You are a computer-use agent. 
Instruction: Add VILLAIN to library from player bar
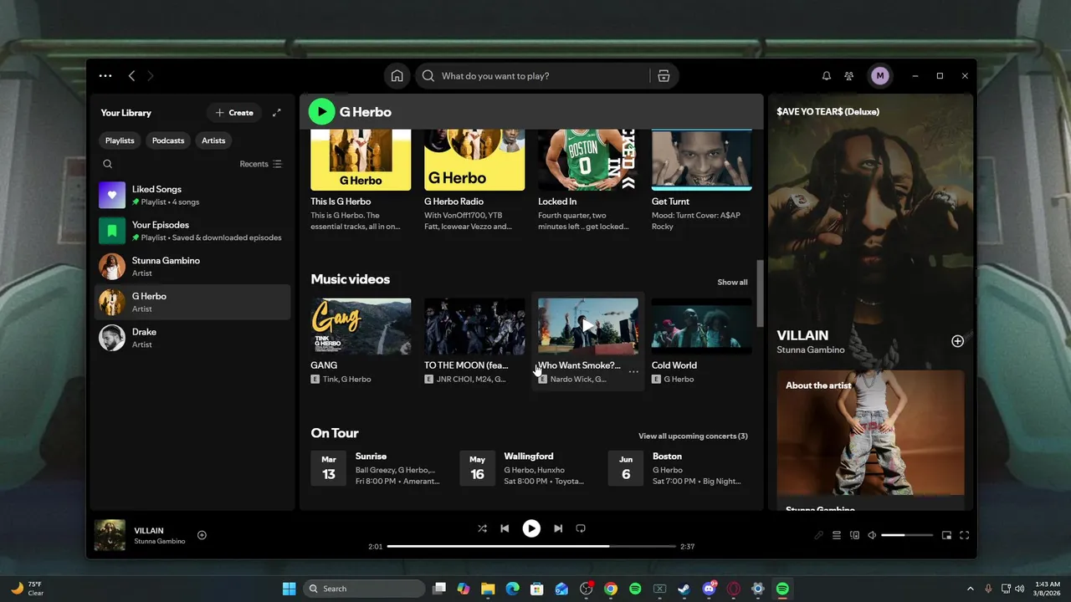click(202, 535)
